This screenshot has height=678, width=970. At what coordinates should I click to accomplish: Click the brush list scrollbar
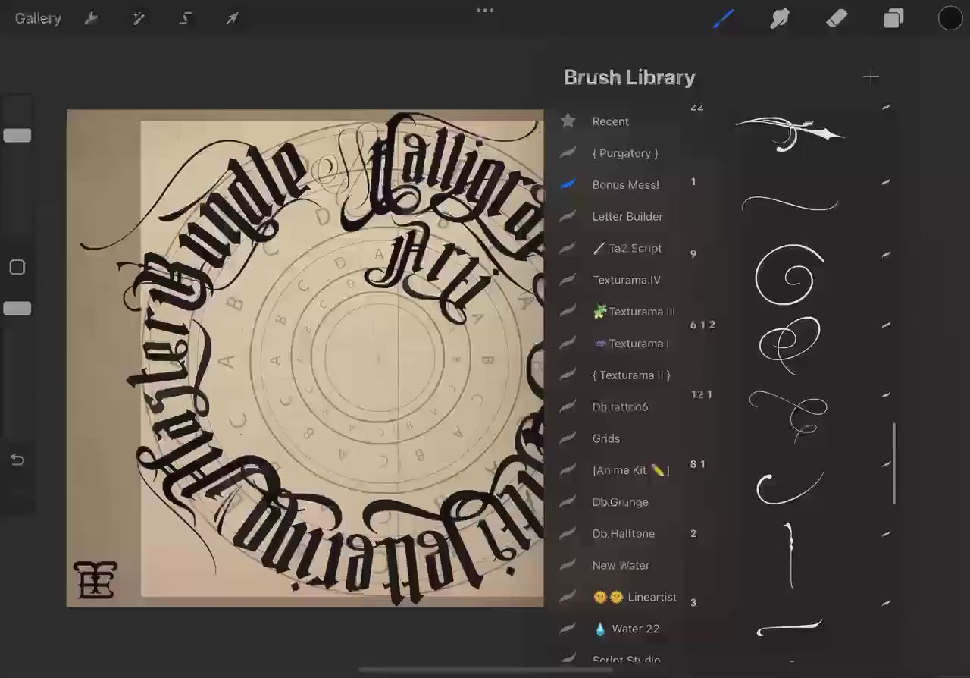pyautogui.click(x=894, y=463)
